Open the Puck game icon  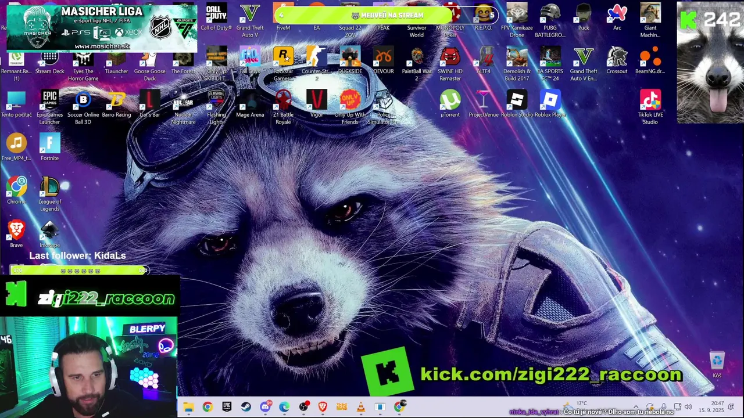pos(584,17)
